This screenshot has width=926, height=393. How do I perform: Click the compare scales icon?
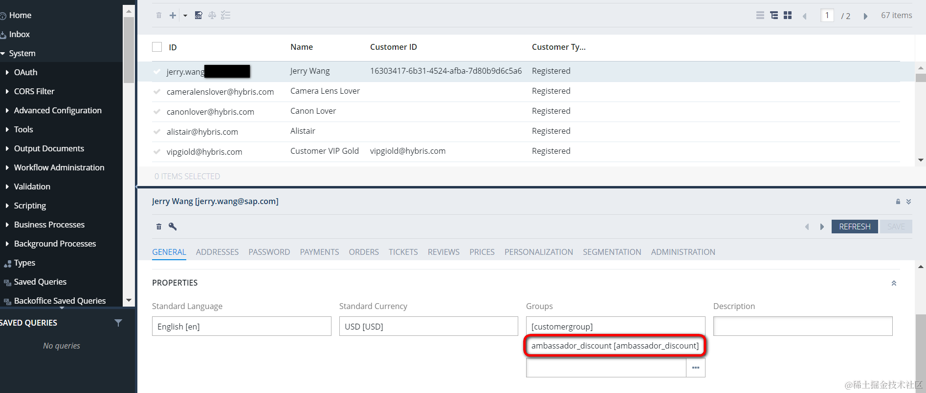[x=212, y=16]
